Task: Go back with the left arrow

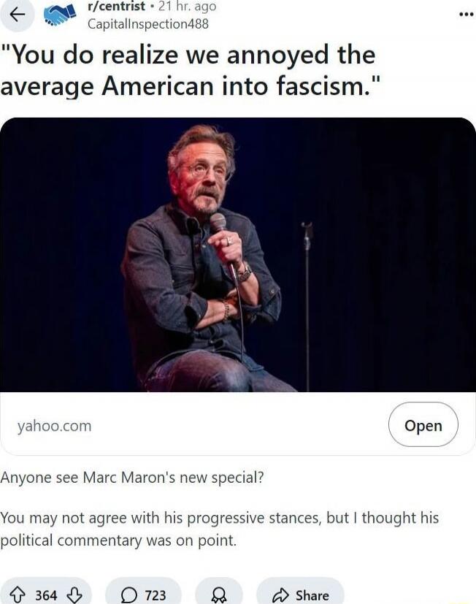Action: [17, 15]
